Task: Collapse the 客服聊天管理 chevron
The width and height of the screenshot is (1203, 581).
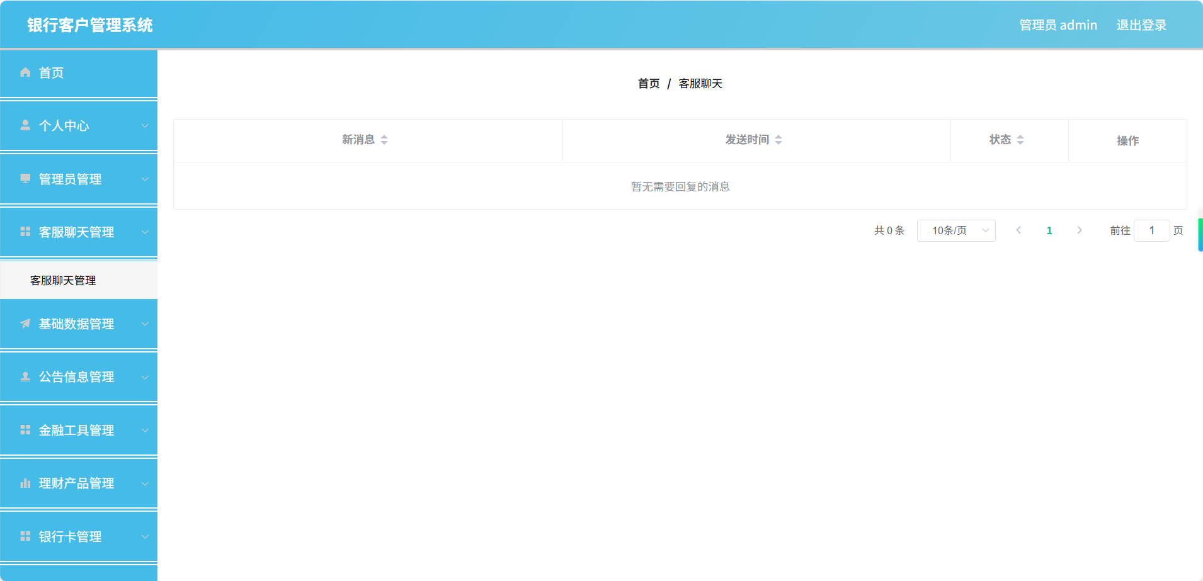Action: coord(145,232)
